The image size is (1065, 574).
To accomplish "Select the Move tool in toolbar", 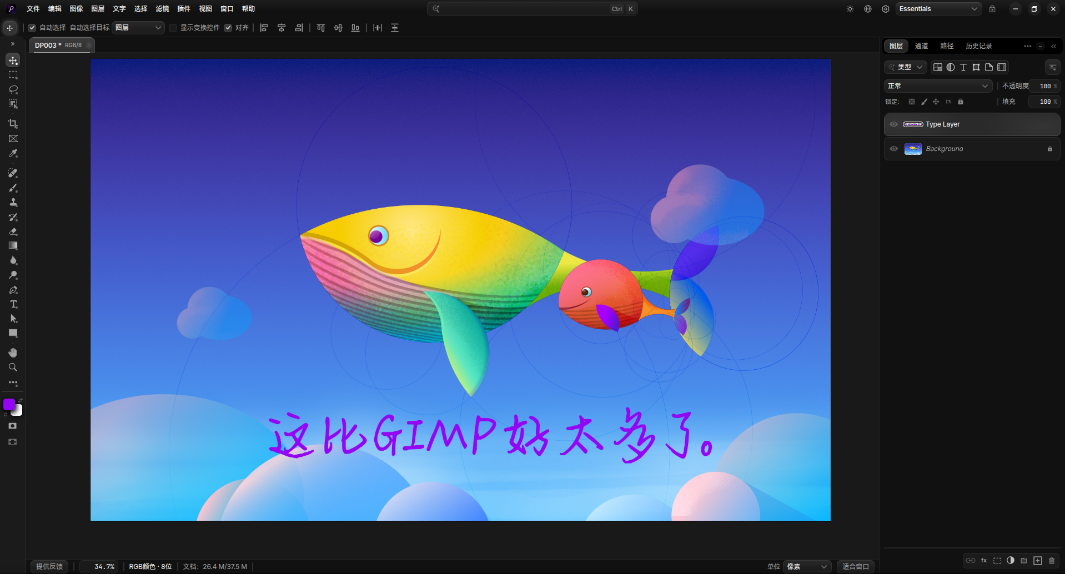I will 13,60.
